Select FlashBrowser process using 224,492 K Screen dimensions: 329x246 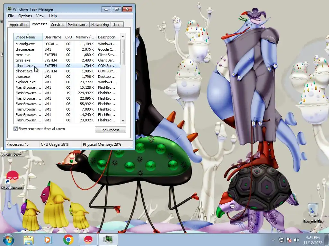[x=67, y=93]
